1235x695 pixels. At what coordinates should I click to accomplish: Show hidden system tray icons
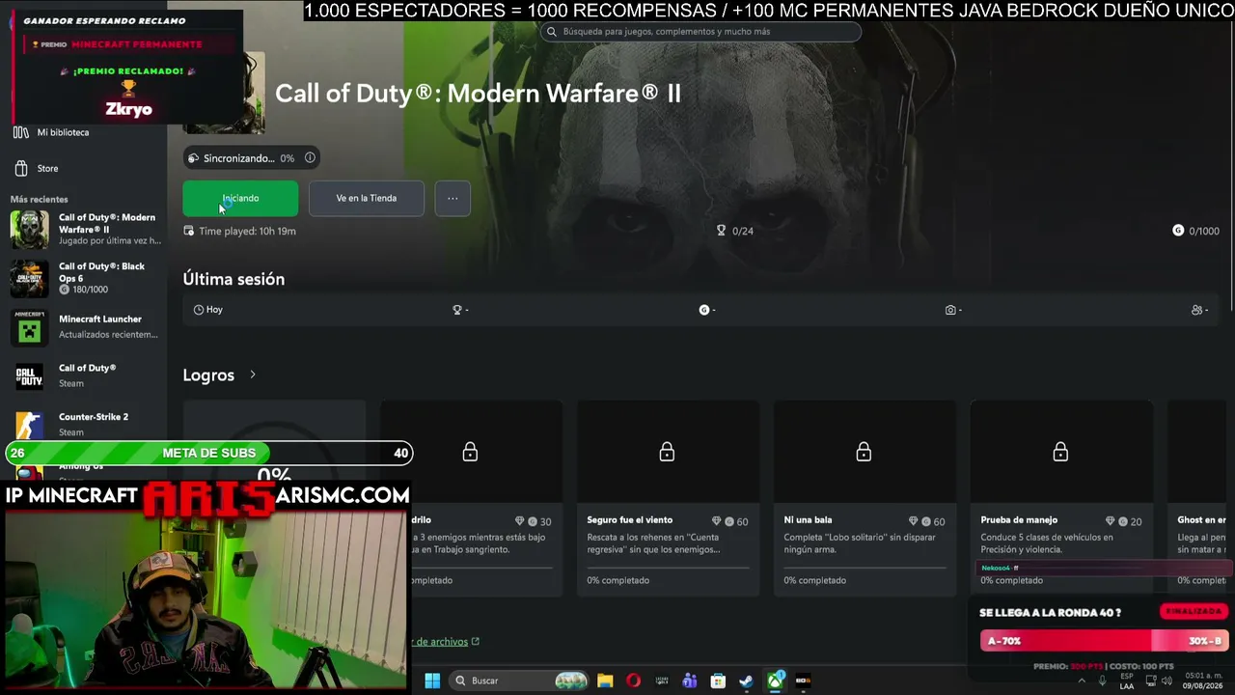tap(1081, 681)
